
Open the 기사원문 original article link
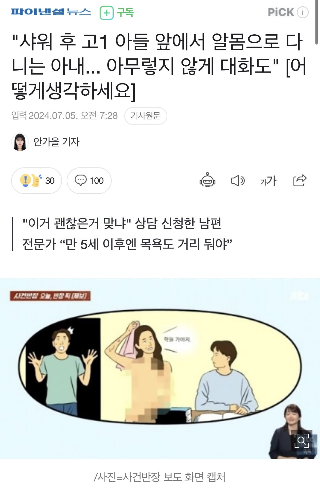[x=146, y=116]
